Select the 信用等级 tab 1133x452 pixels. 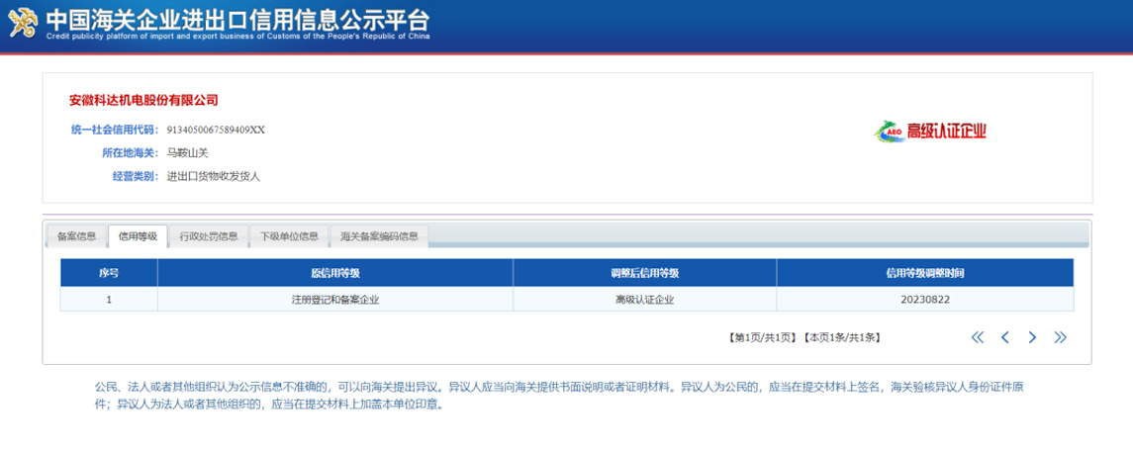point(138,236)
